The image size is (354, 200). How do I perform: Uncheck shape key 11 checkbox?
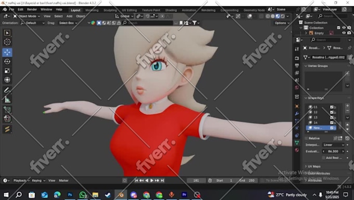[332, 107]
